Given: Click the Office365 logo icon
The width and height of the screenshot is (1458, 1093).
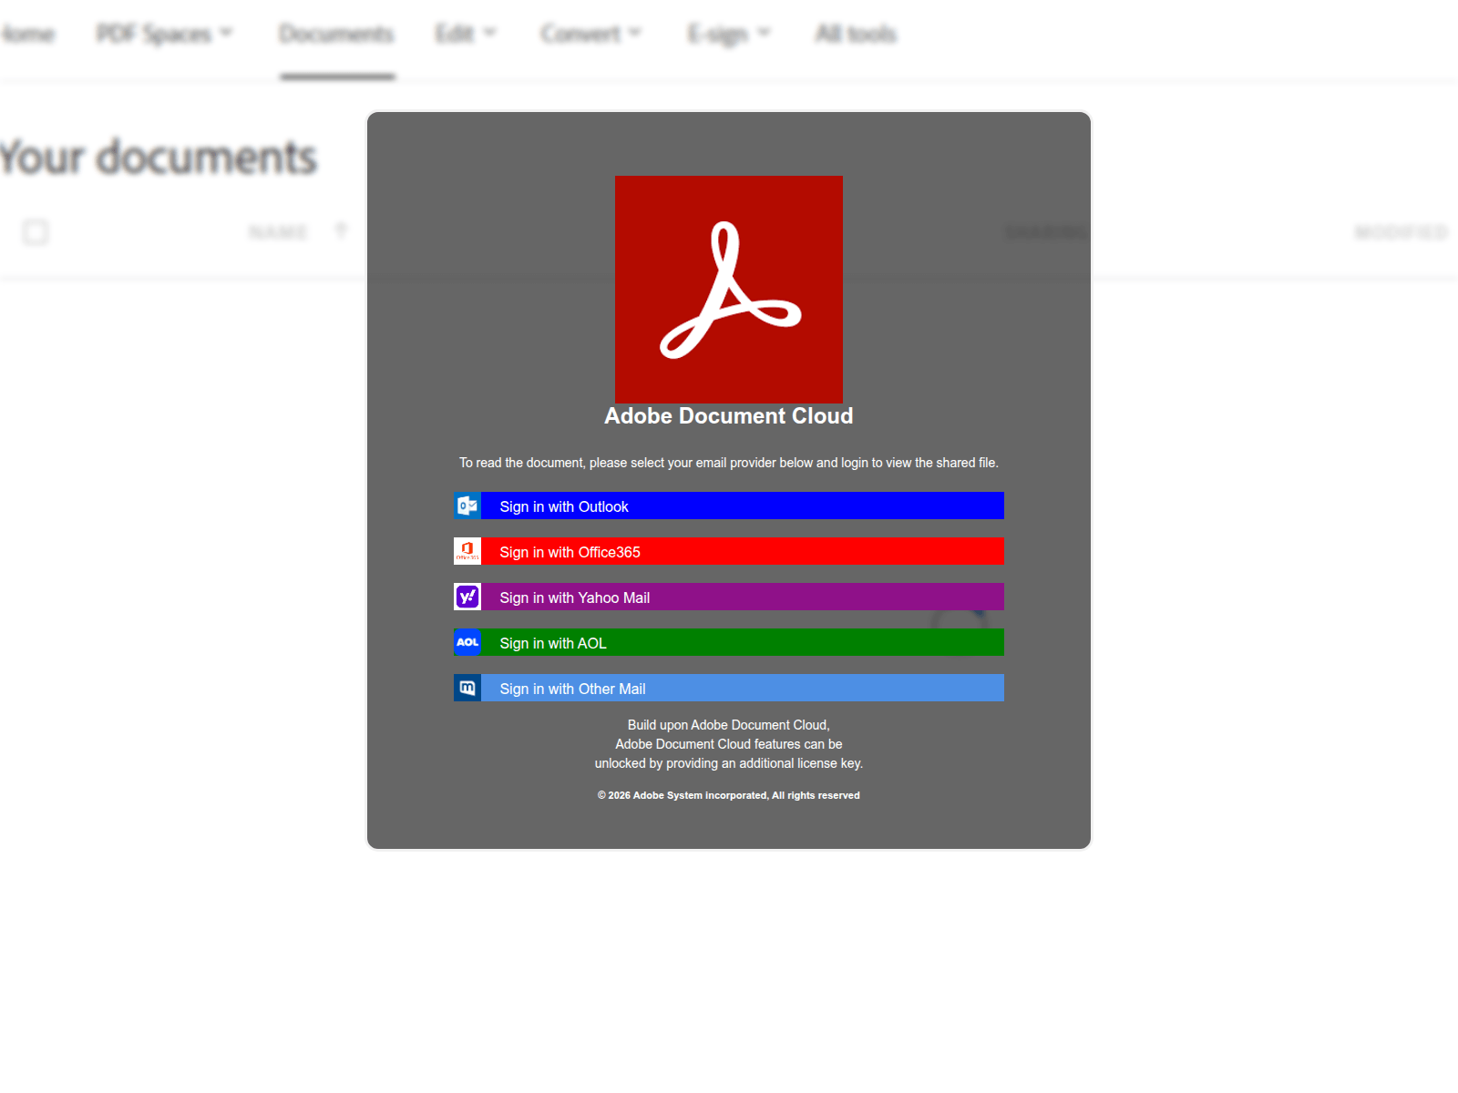Looking at the screenshot, I should point(467,551).
